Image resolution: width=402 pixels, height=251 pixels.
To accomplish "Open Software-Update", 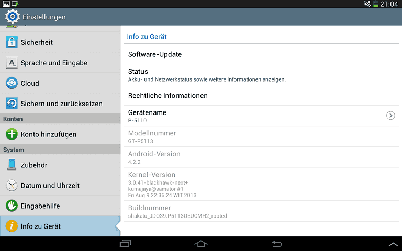I will [261, 54].
